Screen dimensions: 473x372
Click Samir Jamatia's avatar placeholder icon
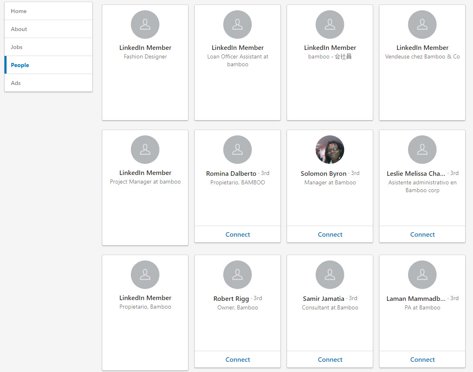click(x=330, y=275)
